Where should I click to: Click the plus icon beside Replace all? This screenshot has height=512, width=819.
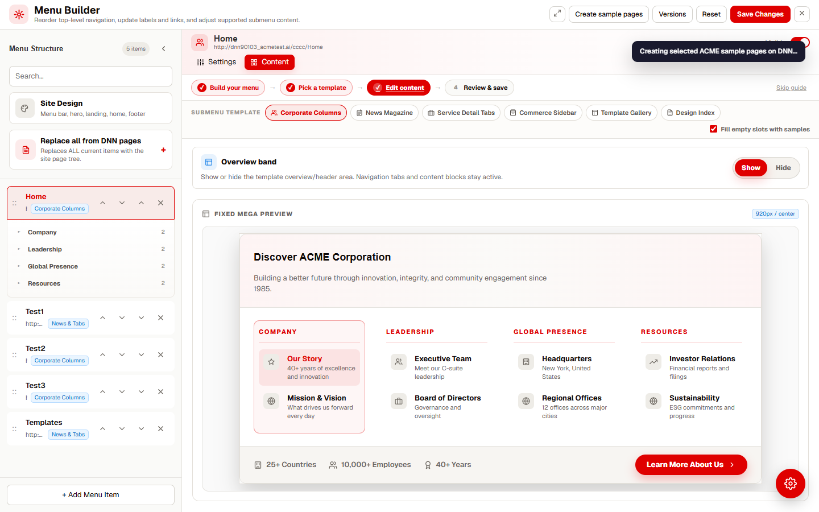pyautogui.click(x=163, y=150)
